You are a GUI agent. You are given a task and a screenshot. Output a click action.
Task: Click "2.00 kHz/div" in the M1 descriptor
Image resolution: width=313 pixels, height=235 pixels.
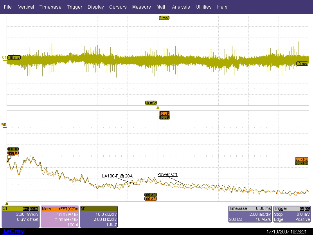tap(105, 219)
